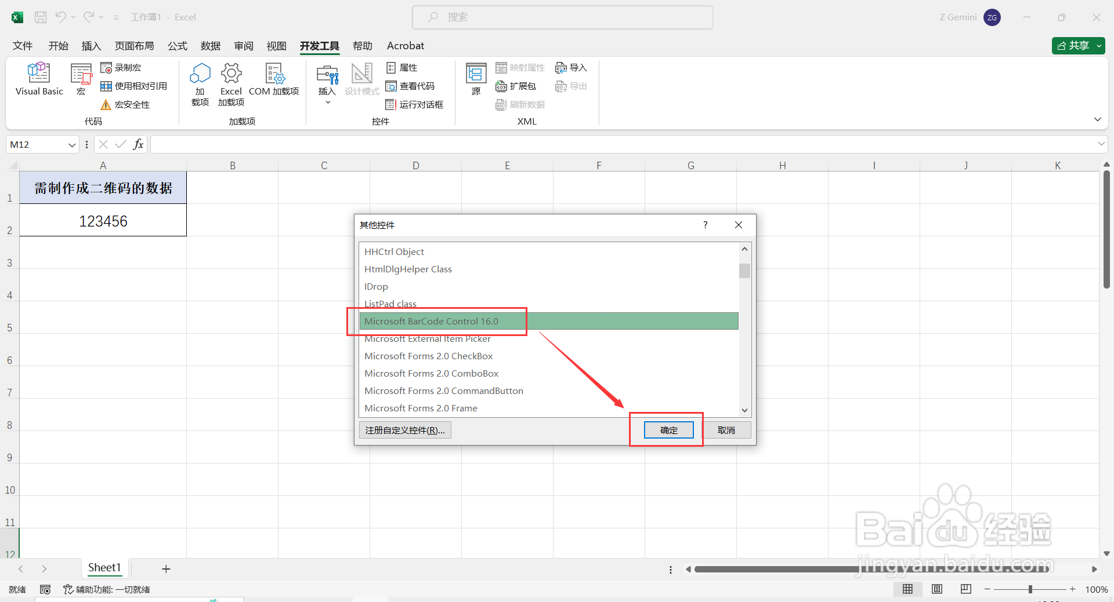Select HHCtrl Object in the list
1114x602 pixels.
548,251
